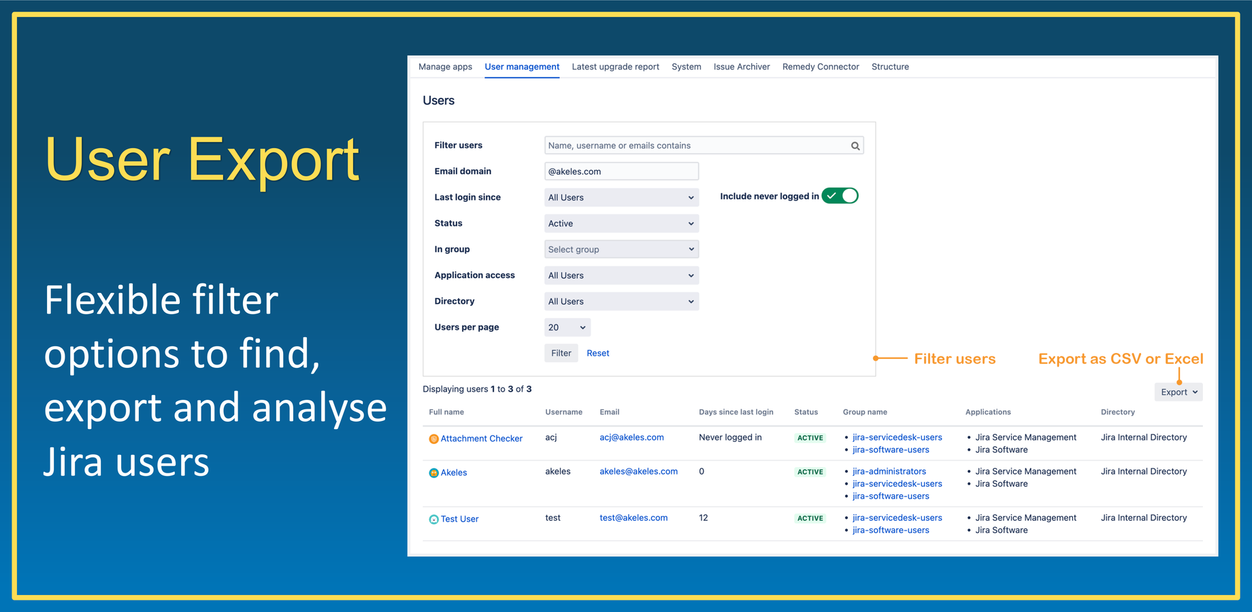1252x612 pixels.
Task: Open the Latest upgrade report tab
Action: [615, 67]
